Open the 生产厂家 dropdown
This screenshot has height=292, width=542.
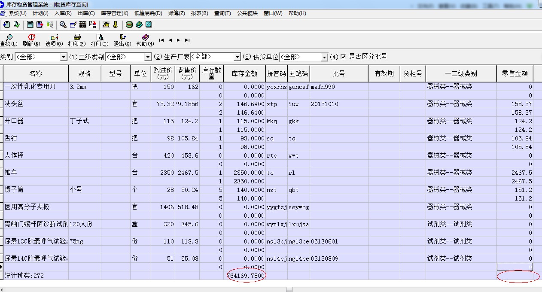[x=237, y=57]
